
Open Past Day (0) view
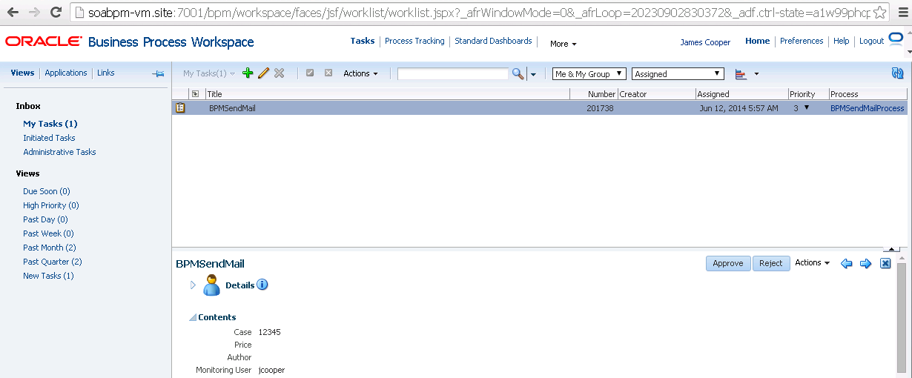(x=45, y=219)
